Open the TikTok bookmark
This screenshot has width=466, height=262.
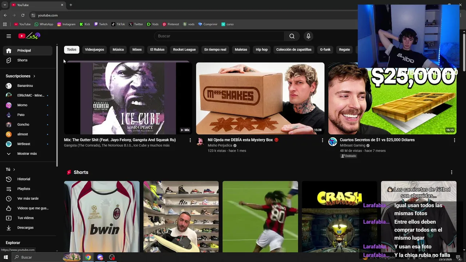click(118, 24)
